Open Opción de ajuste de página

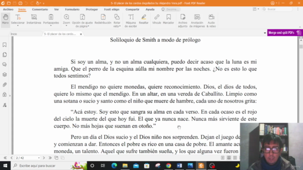(x=82, y=21)
